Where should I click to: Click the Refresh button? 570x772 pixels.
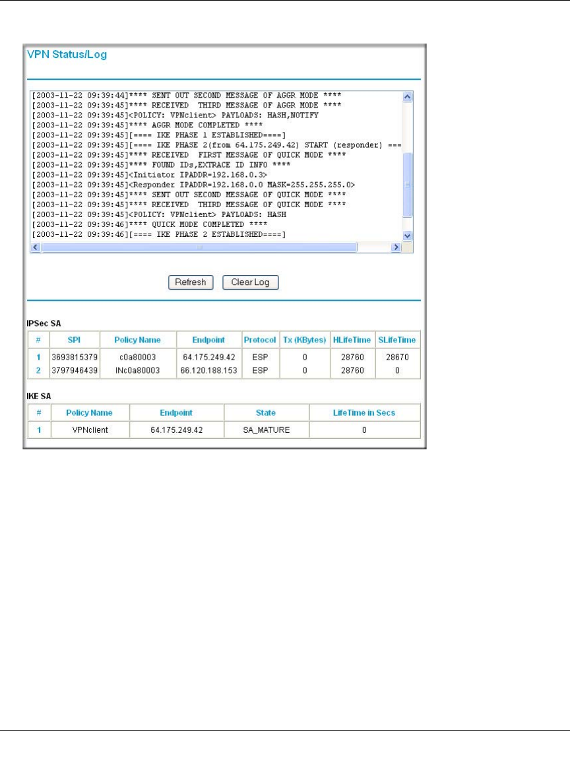pyautogui.click(x=191, y=282)
